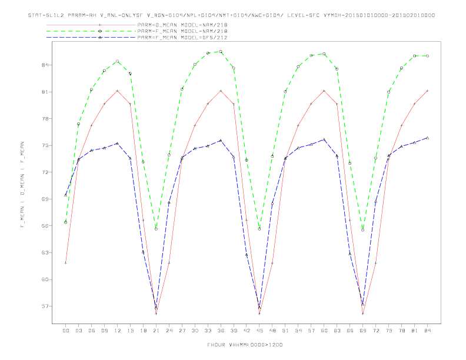
Task: Click x-axis tick label 69
Action: [363, 331]
